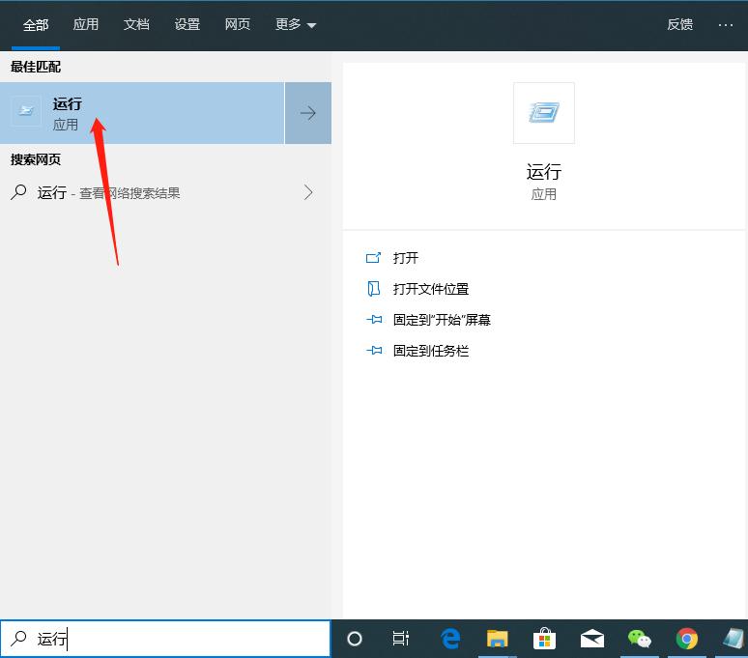Expand the chevron for web search result
This screenshot has height=658, width=748.
(x=308, y=192)
